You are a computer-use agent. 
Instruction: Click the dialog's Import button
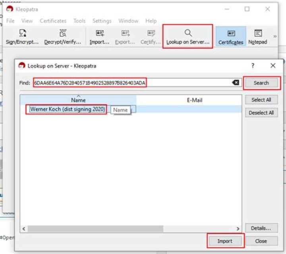coord(225,241)
